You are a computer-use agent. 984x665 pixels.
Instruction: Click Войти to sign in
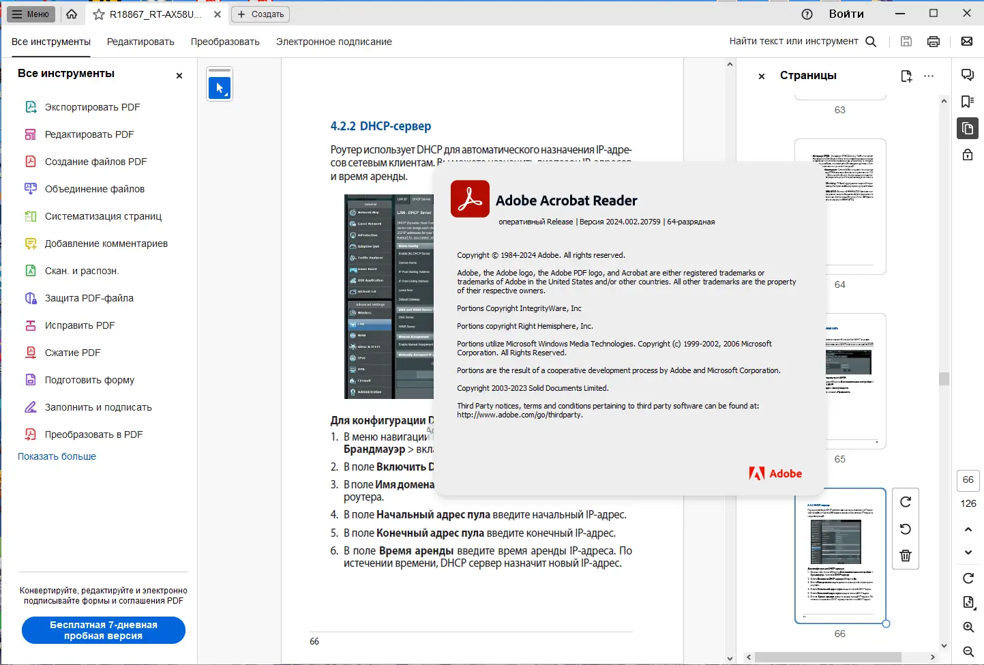click(846, 14)
